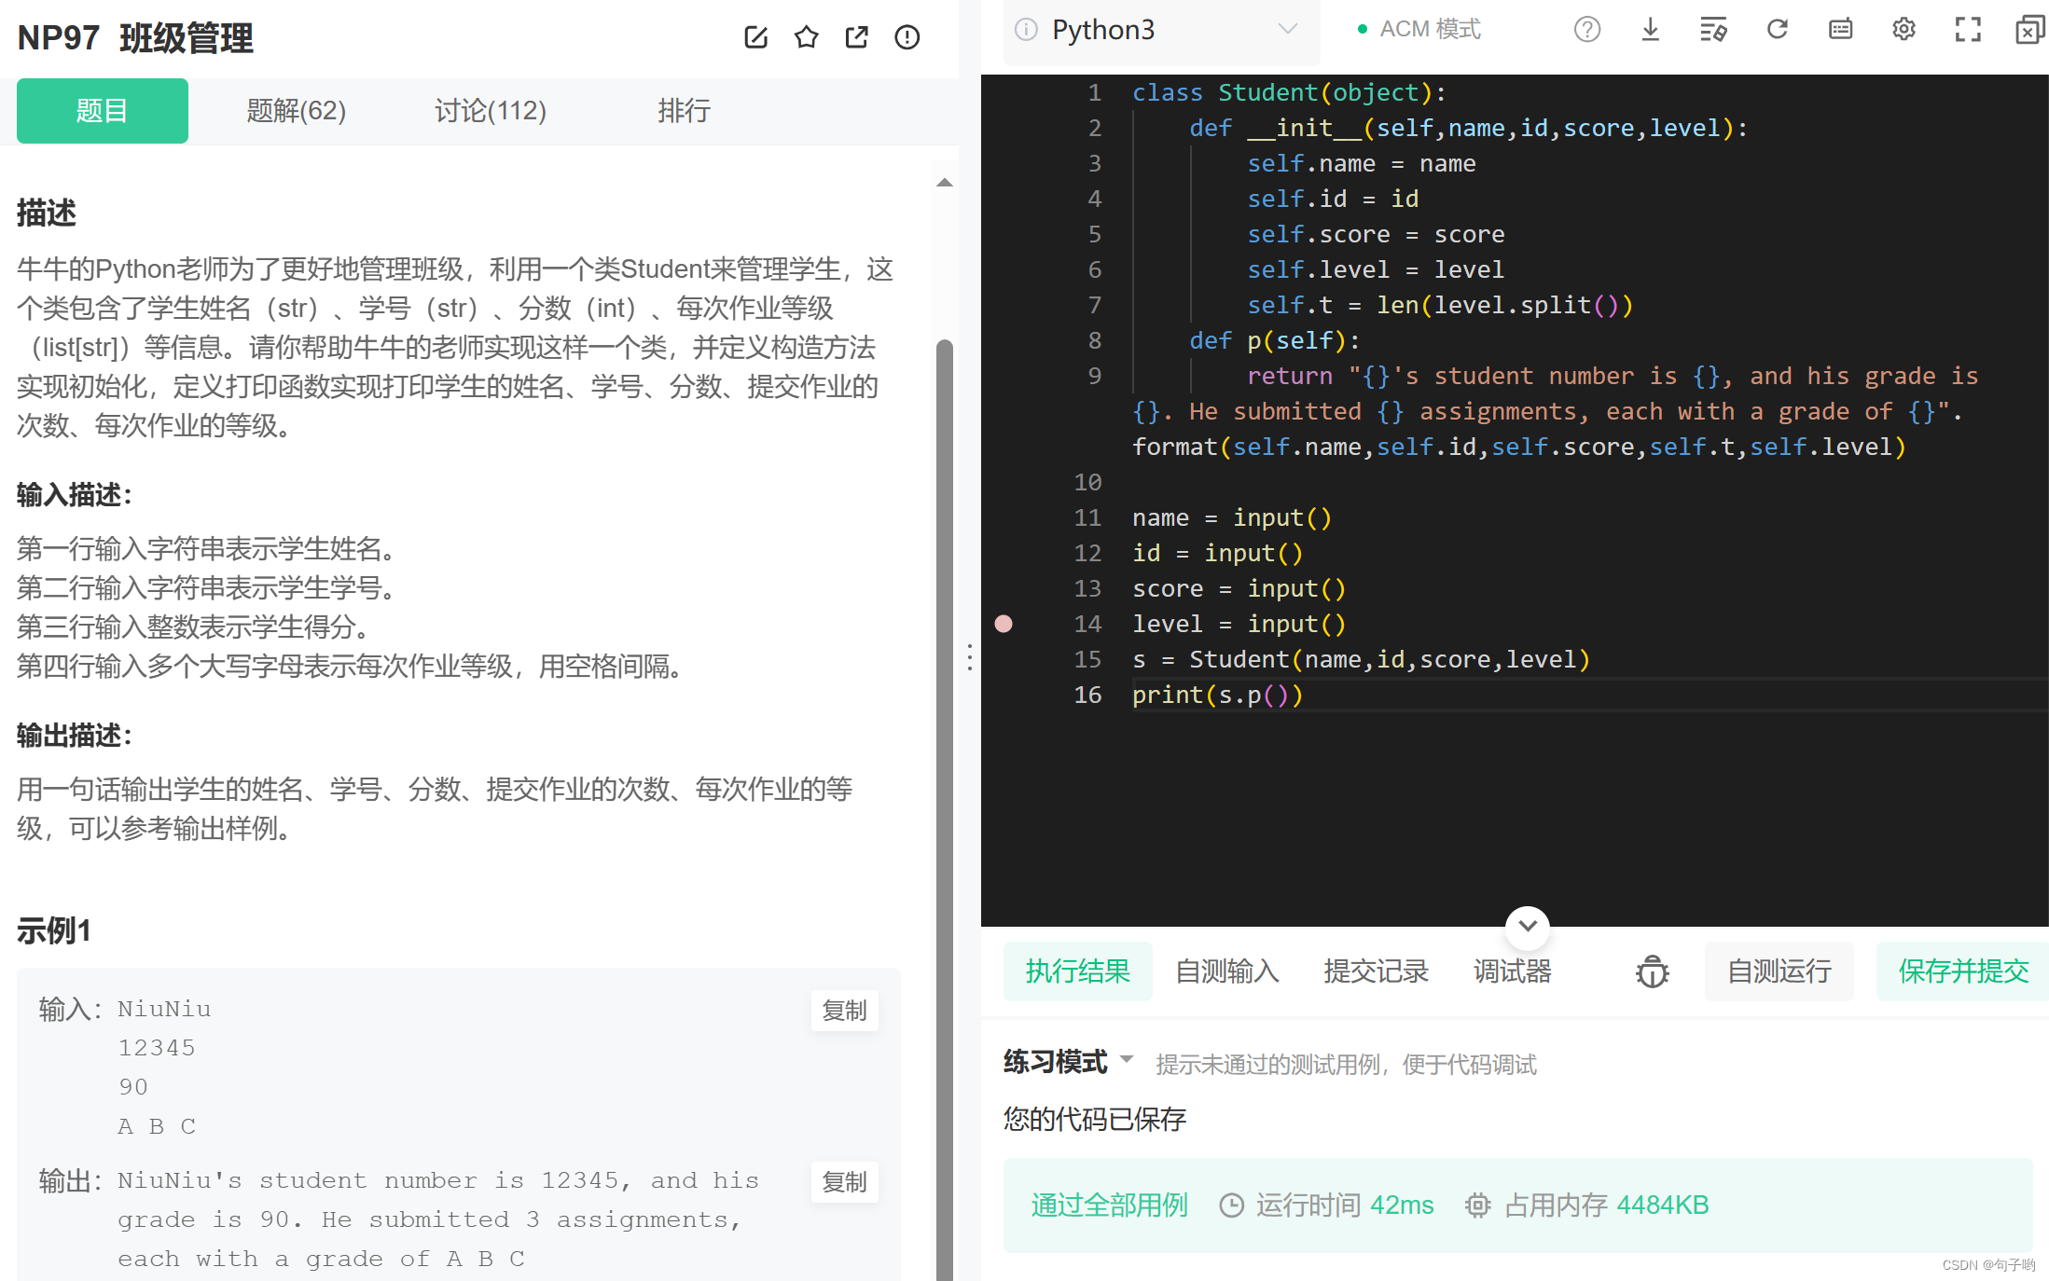The height and width of the screenshot is (1281, 2049).
Task: Click the debug bug icon
Action: tap(1652, 971)
